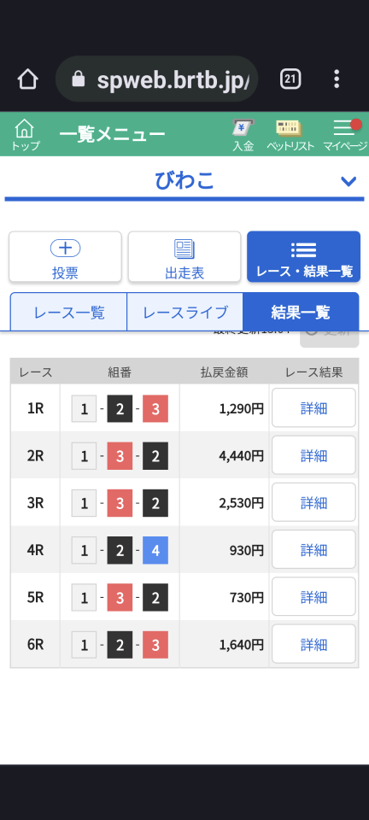
Task: Go to トップ via the house icon
Action: [x=25, y=134]
